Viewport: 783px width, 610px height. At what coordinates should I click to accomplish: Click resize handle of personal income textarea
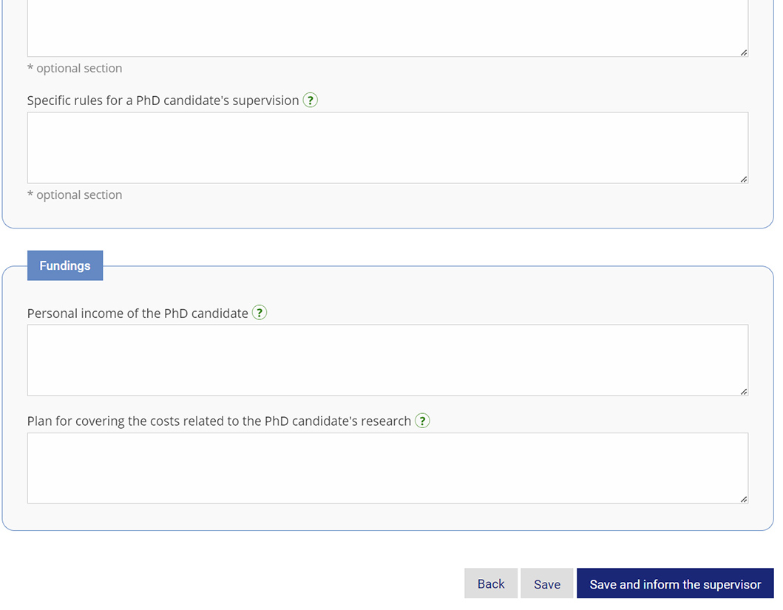pyautogui.click(x=744, y=392)
